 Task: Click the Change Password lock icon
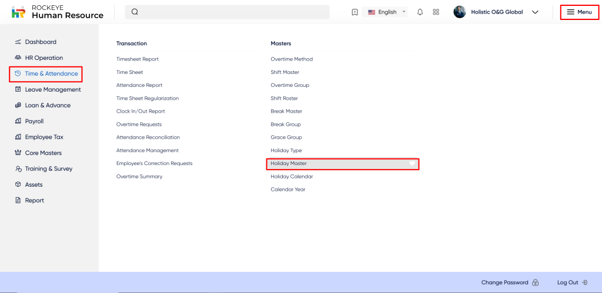tap(535, 282)
